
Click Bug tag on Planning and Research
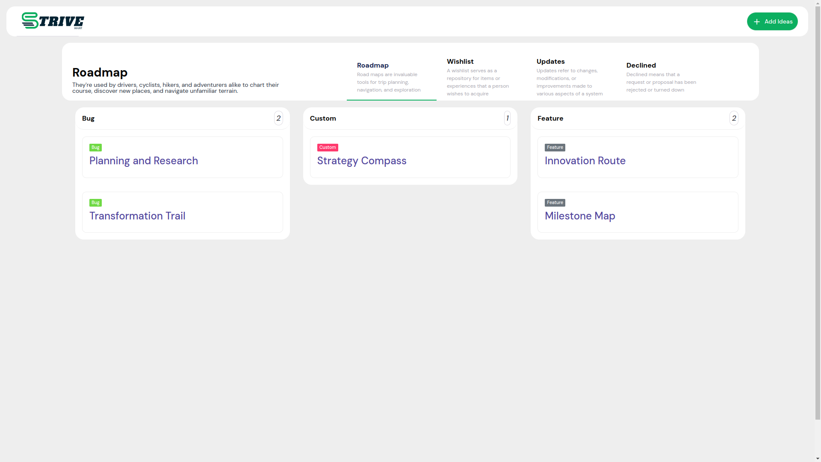pyautogui.click(x=95, y=148)
